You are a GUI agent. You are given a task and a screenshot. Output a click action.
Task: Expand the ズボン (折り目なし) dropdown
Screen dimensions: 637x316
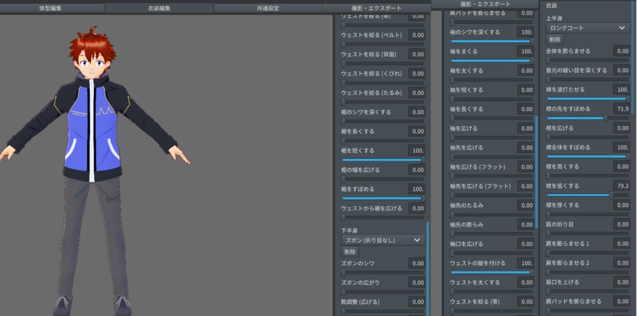[383, 240]
